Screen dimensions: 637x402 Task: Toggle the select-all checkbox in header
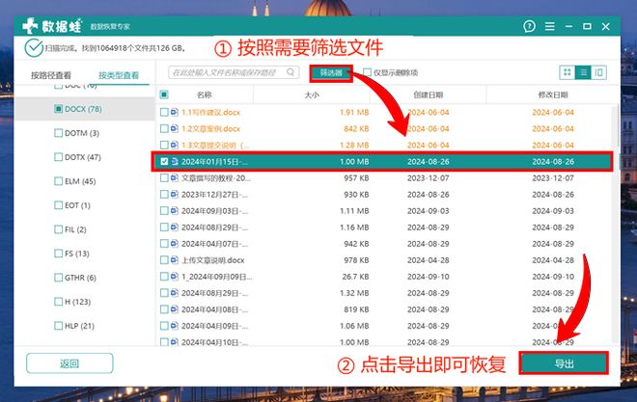coord(164,94)
